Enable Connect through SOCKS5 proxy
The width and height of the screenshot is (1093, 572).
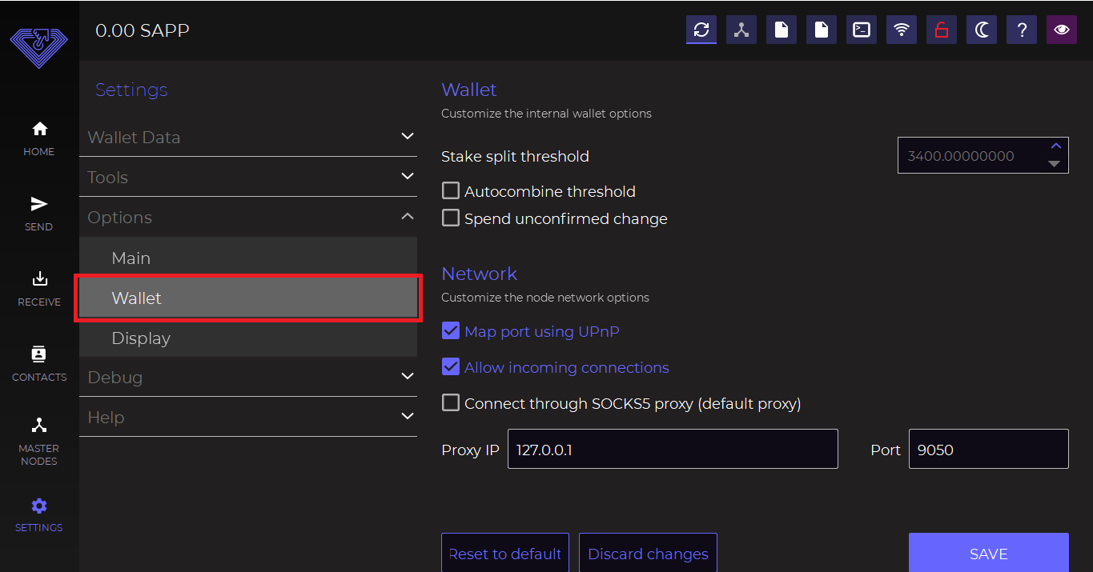click(451, 403)
